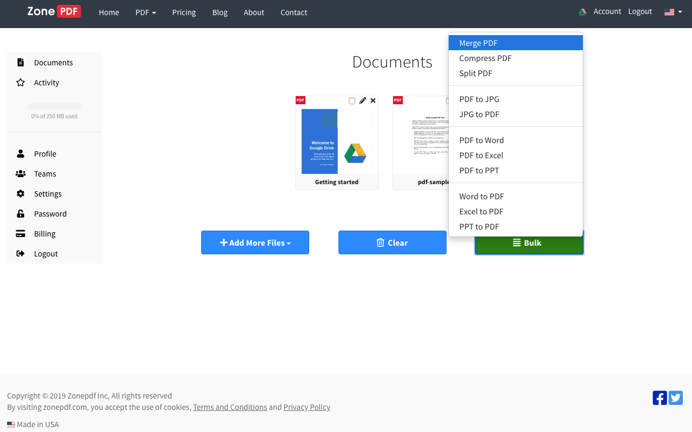Select PDF to PPT
692x432 pixels.
tap(516, 170)
